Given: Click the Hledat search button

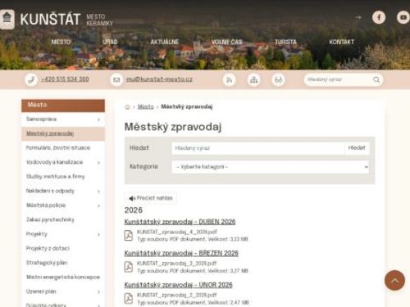Looking at the screenshot, I should coord(357,148).
